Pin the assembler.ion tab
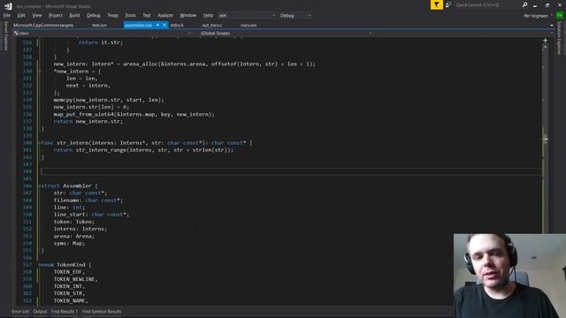The height and width of the screenshot is (318, 566). [157, 25]
